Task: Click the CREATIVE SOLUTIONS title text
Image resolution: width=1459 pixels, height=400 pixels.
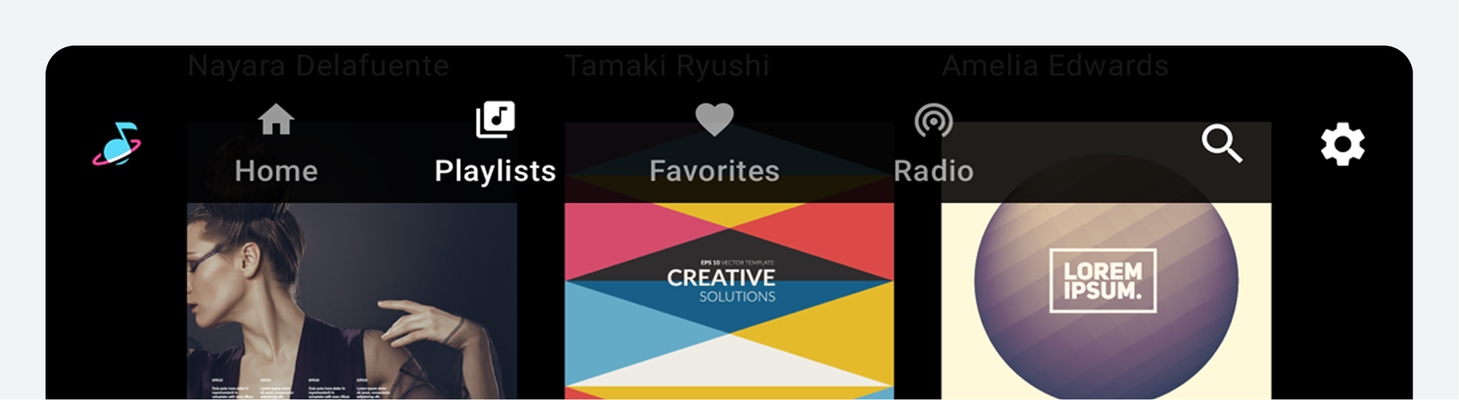Action: point(721,285)
